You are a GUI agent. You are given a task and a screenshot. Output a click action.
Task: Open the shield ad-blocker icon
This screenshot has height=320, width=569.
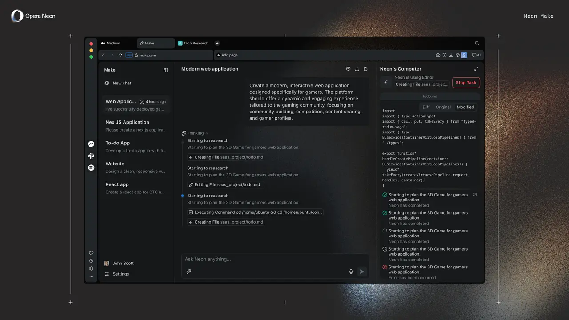tap(445, 55)
